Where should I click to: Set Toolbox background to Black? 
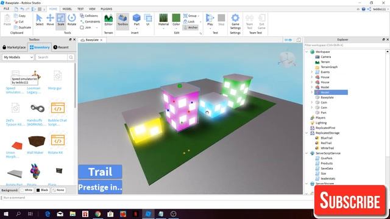tap(42, 190)
